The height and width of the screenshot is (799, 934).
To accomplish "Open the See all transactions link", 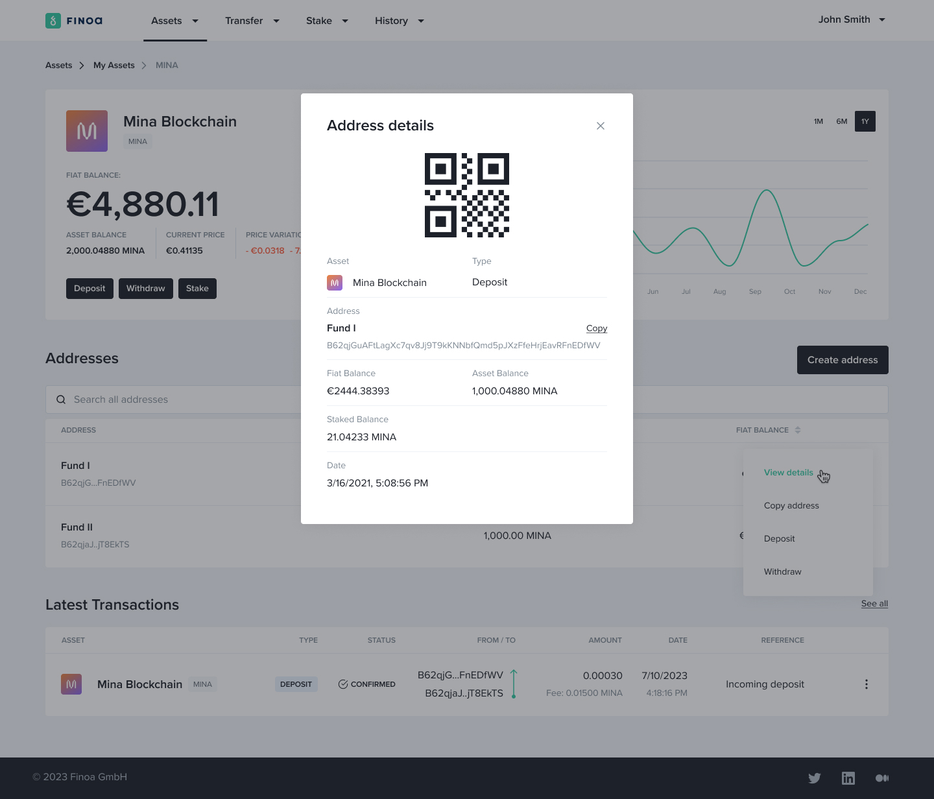I will tap(874, 604).
